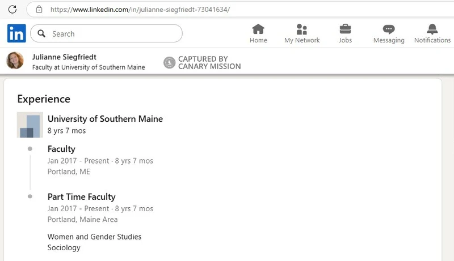Click the profile photo thumbnail
This screenshot has height=261, width=454.
click(15, 61)
